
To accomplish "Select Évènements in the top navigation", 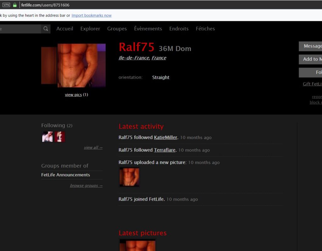I will click(x=148, y=29).
